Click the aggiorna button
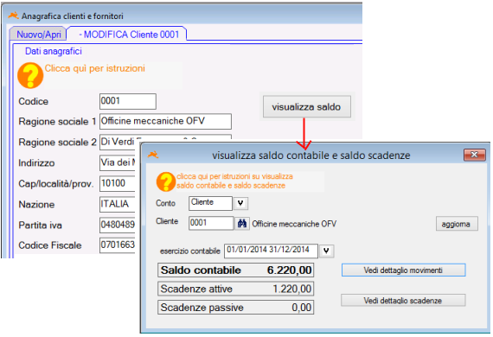Image resolution: width=493 pixels, height=337 pixels. click(457, 224)
